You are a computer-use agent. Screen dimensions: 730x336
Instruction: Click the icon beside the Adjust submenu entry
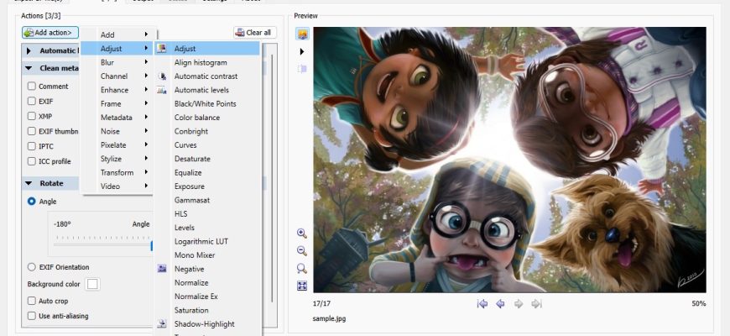(x=162, y=49)
